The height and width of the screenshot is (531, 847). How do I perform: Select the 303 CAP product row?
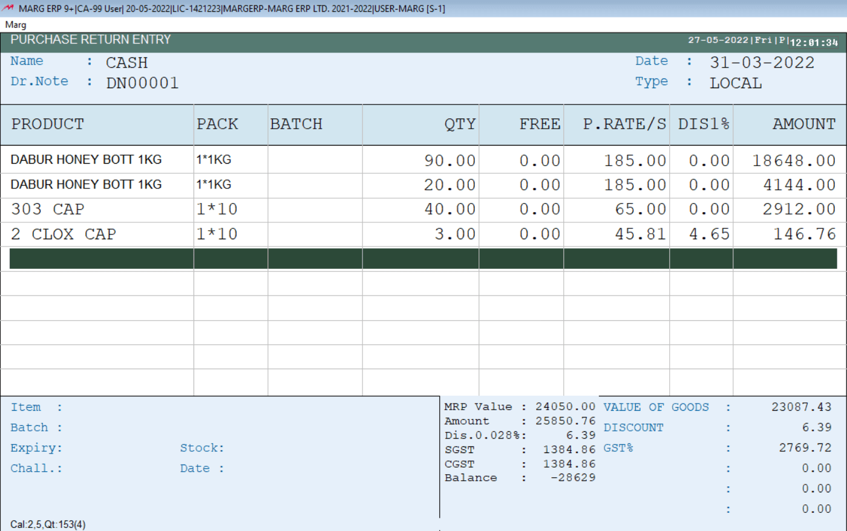tap(423, 210)
